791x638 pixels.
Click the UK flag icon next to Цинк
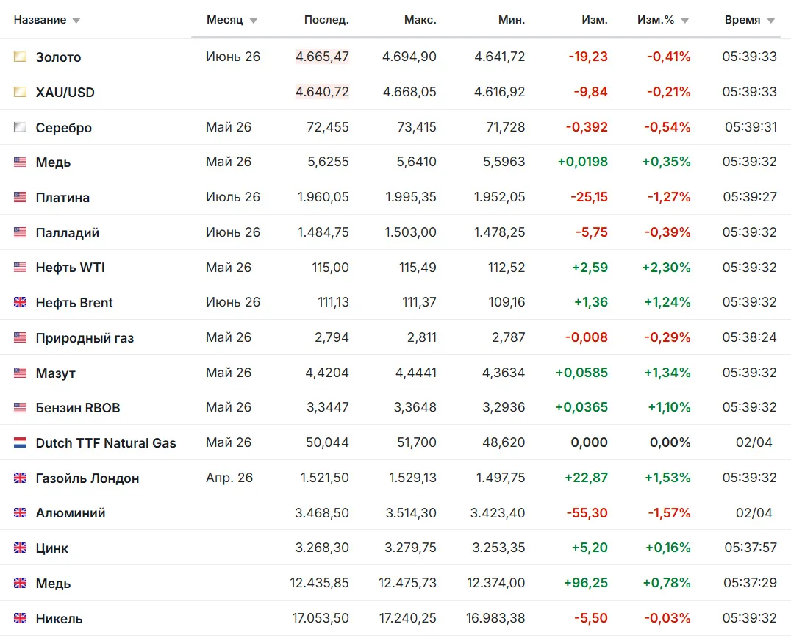click(20, 548)
